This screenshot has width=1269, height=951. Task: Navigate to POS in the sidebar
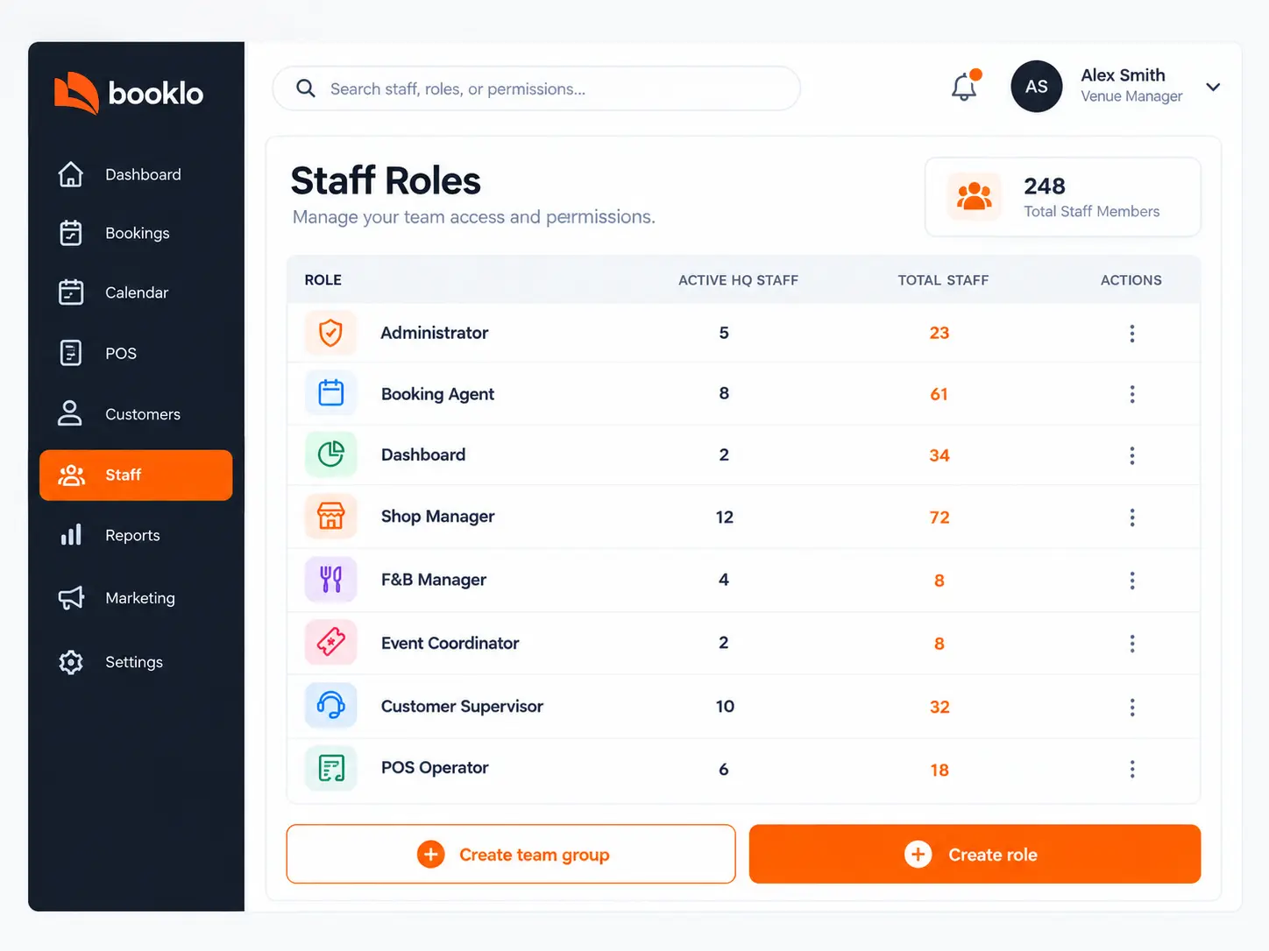pos(136,353)
